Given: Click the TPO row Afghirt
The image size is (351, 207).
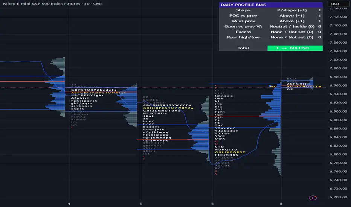Looking at the screenshot, I should pyautogui.click(x=80, y=98).
